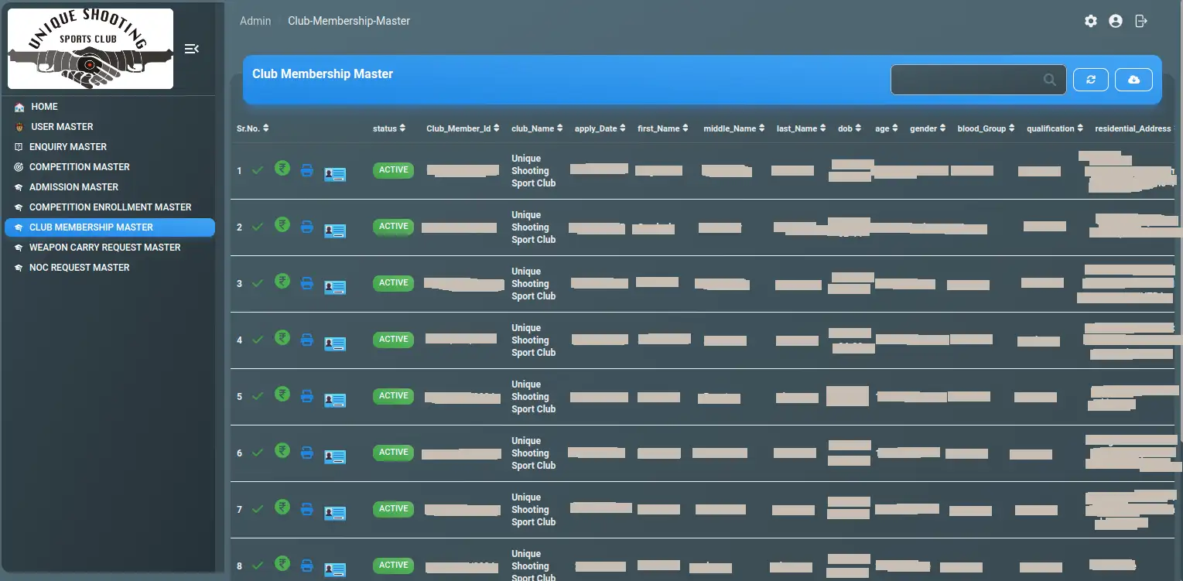Click the cloud download button
Viewport: 1183px width, 581px height.
(1133, 80)
